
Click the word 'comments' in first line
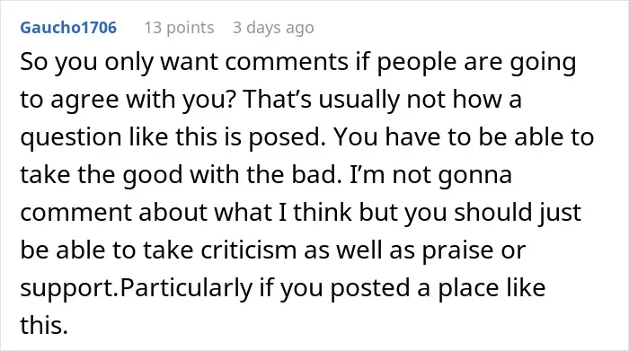click(x=287, y=62)
